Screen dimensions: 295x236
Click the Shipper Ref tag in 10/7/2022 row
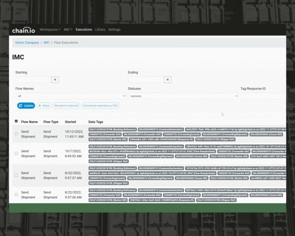click(109, 161)
